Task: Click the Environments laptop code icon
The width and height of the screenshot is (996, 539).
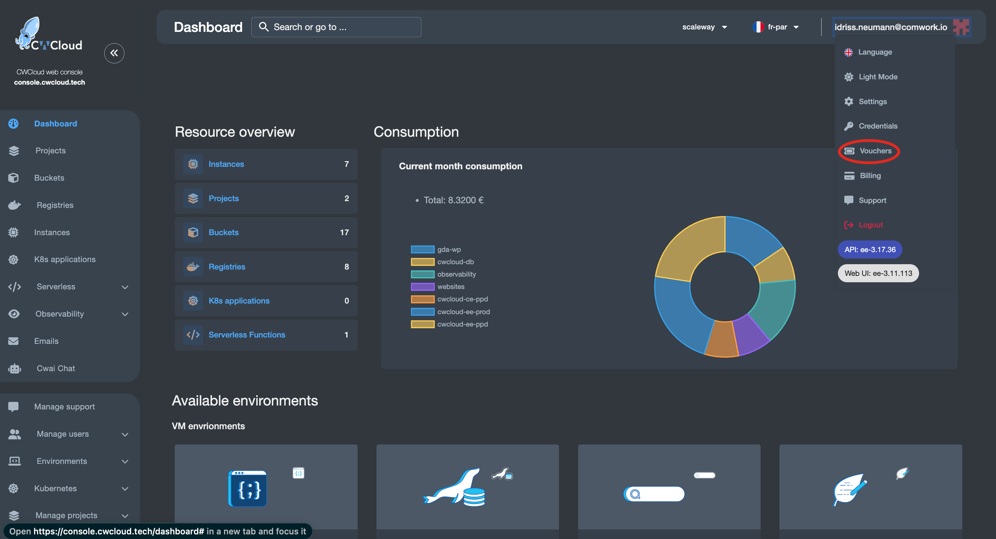Action: tap(14, 461)
